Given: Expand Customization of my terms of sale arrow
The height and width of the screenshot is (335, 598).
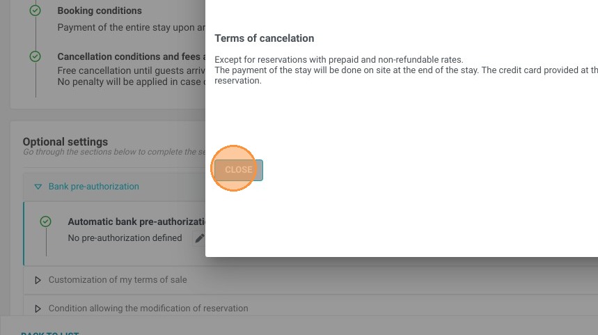Looking at the screenshot, I should pyautogui.click(x=38, y=280).
